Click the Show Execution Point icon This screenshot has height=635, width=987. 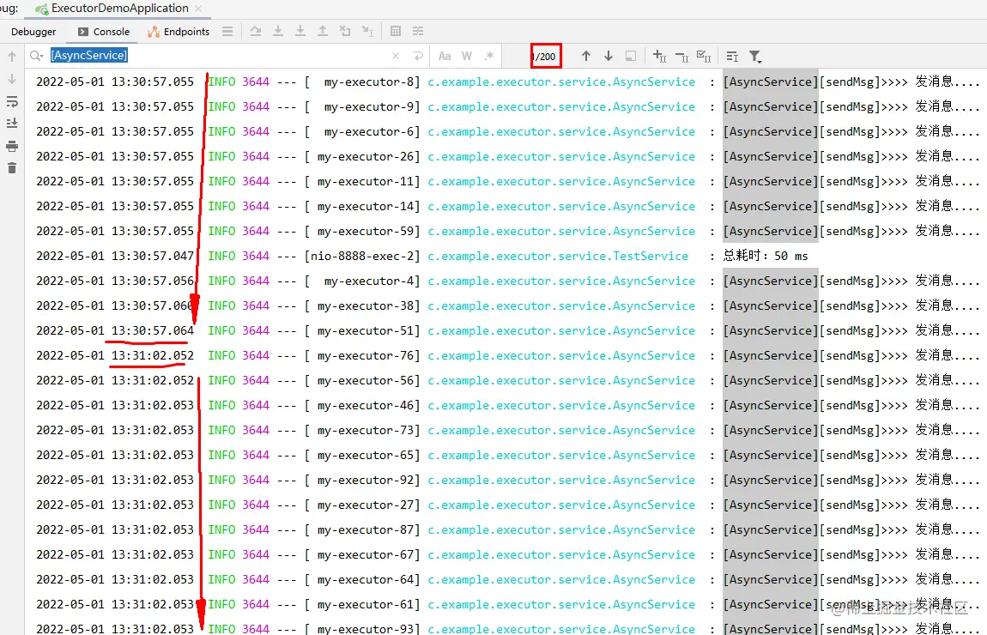pyautogui.click(x=256, y=31)
